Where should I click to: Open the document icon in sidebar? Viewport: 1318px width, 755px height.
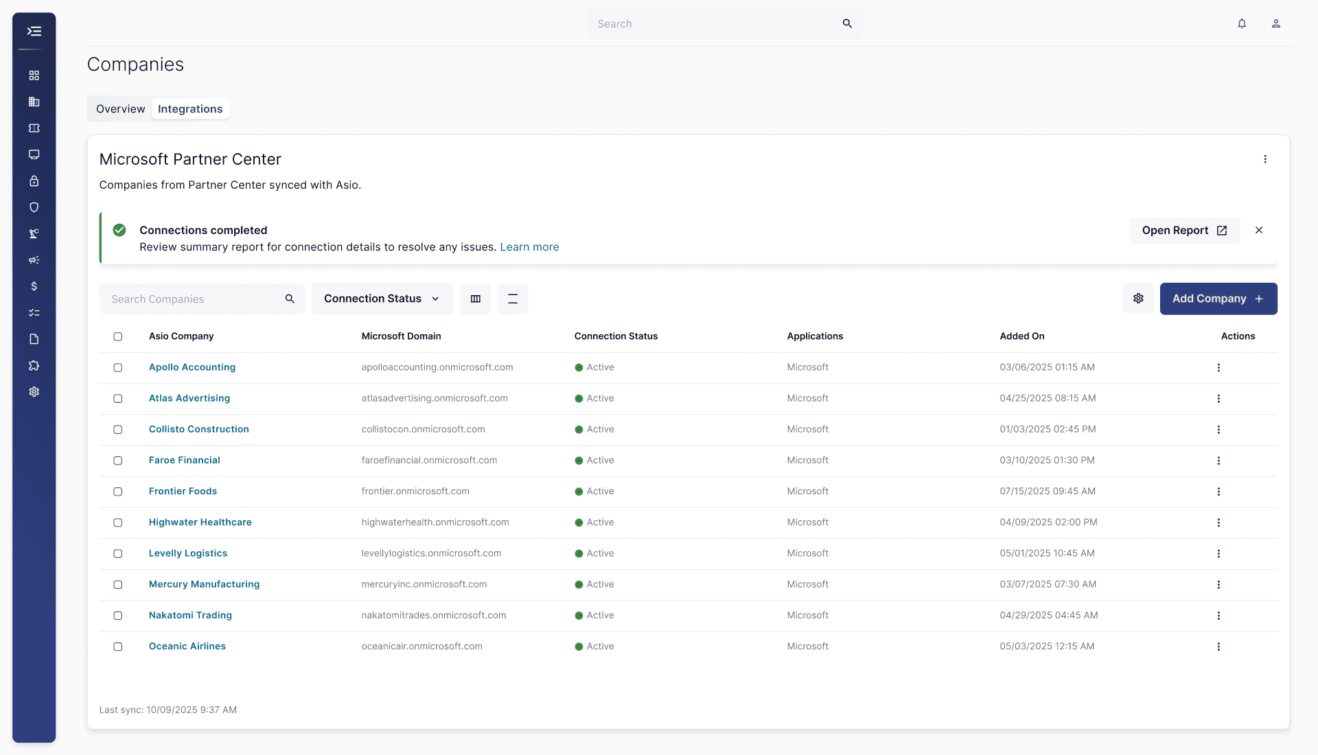click(x=34, y=339)
